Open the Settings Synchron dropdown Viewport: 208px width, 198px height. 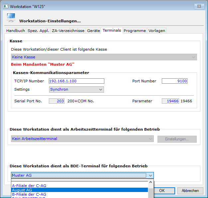tap(76, 89)
